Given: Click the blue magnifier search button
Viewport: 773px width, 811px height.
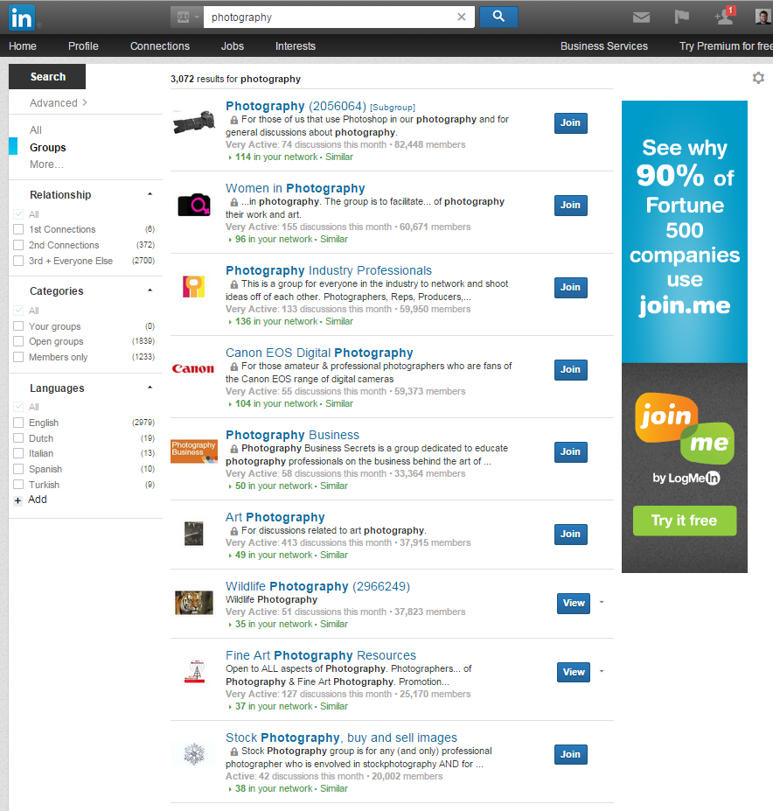Looking at the screenshot, I should point(498,17).
